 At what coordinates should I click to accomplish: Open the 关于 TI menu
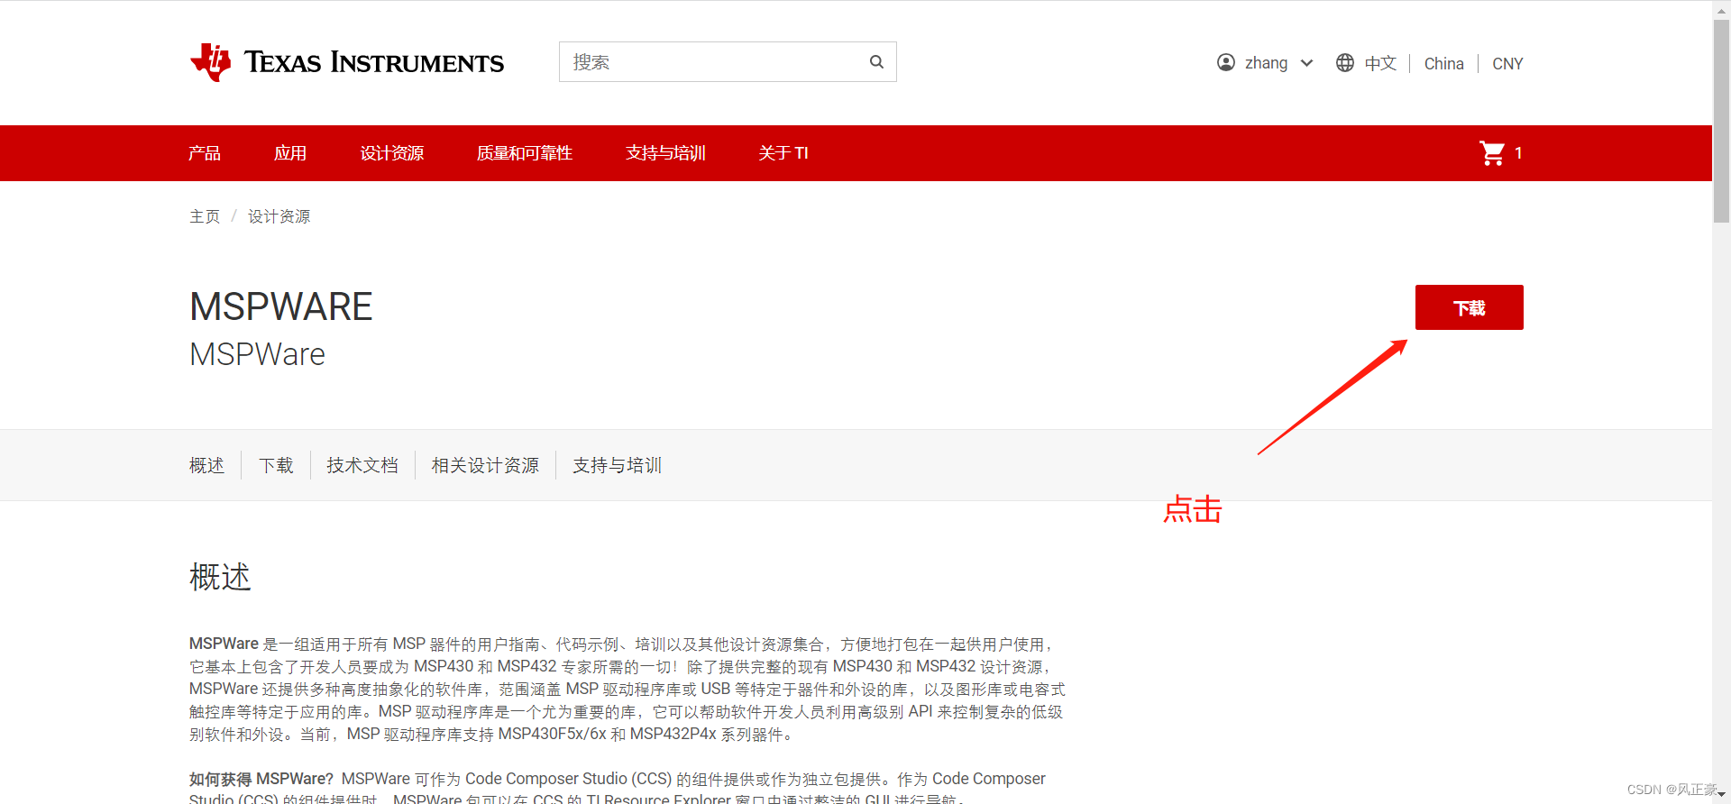[x=783, y=153]
